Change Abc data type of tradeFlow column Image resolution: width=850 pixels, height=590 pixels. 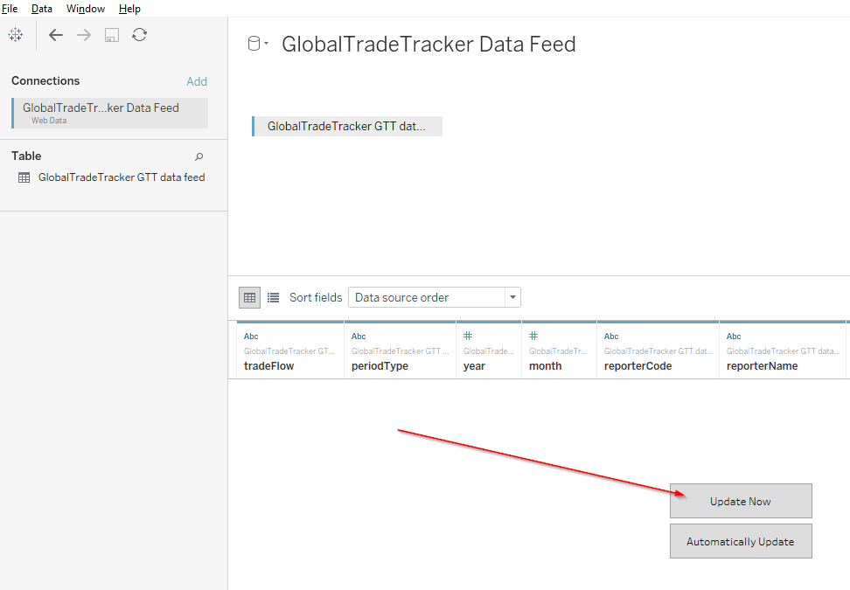251,337
